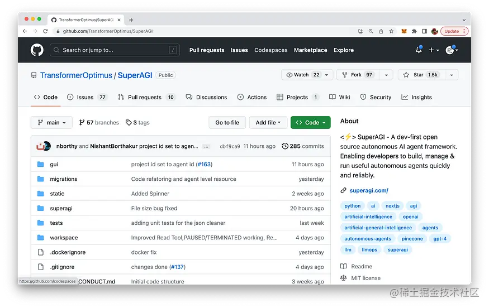The image size is (489, 308).
Task: Switch to the Insights tab
Action: (x=416, y=97)
